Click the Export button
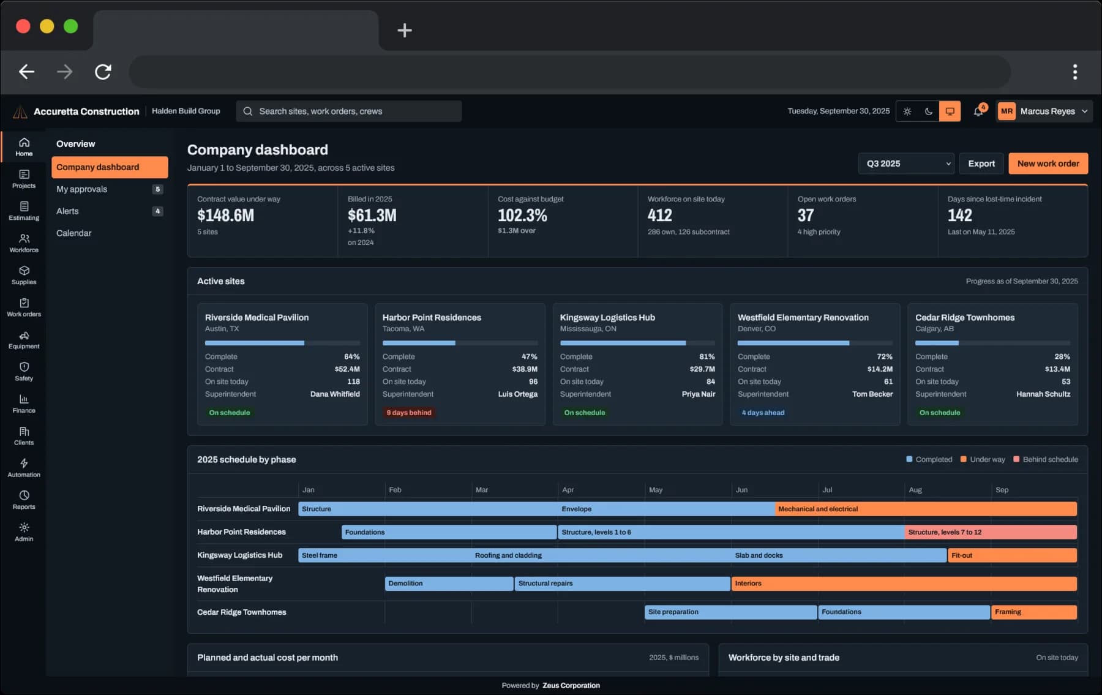 point(981,163)
